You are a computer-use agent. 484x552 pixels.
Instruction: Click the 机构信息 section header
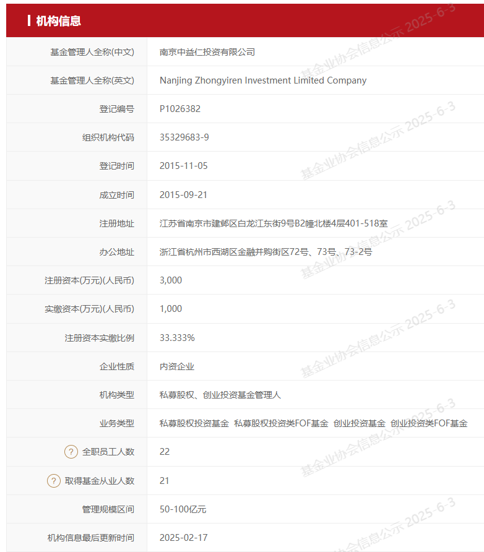58,21
